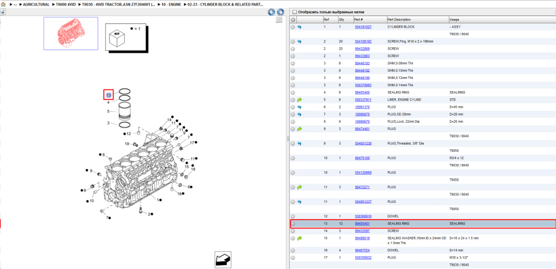Select the 'D=16 x 24 x 1.5 mm' usage text

(x=464, y=238)
